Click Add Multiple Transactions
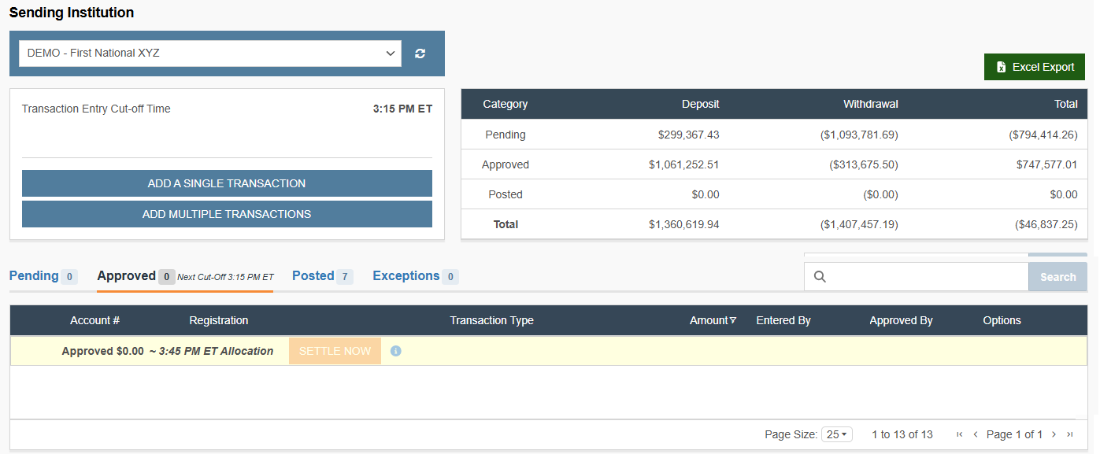1100x454 pixels. pos(227,214)
